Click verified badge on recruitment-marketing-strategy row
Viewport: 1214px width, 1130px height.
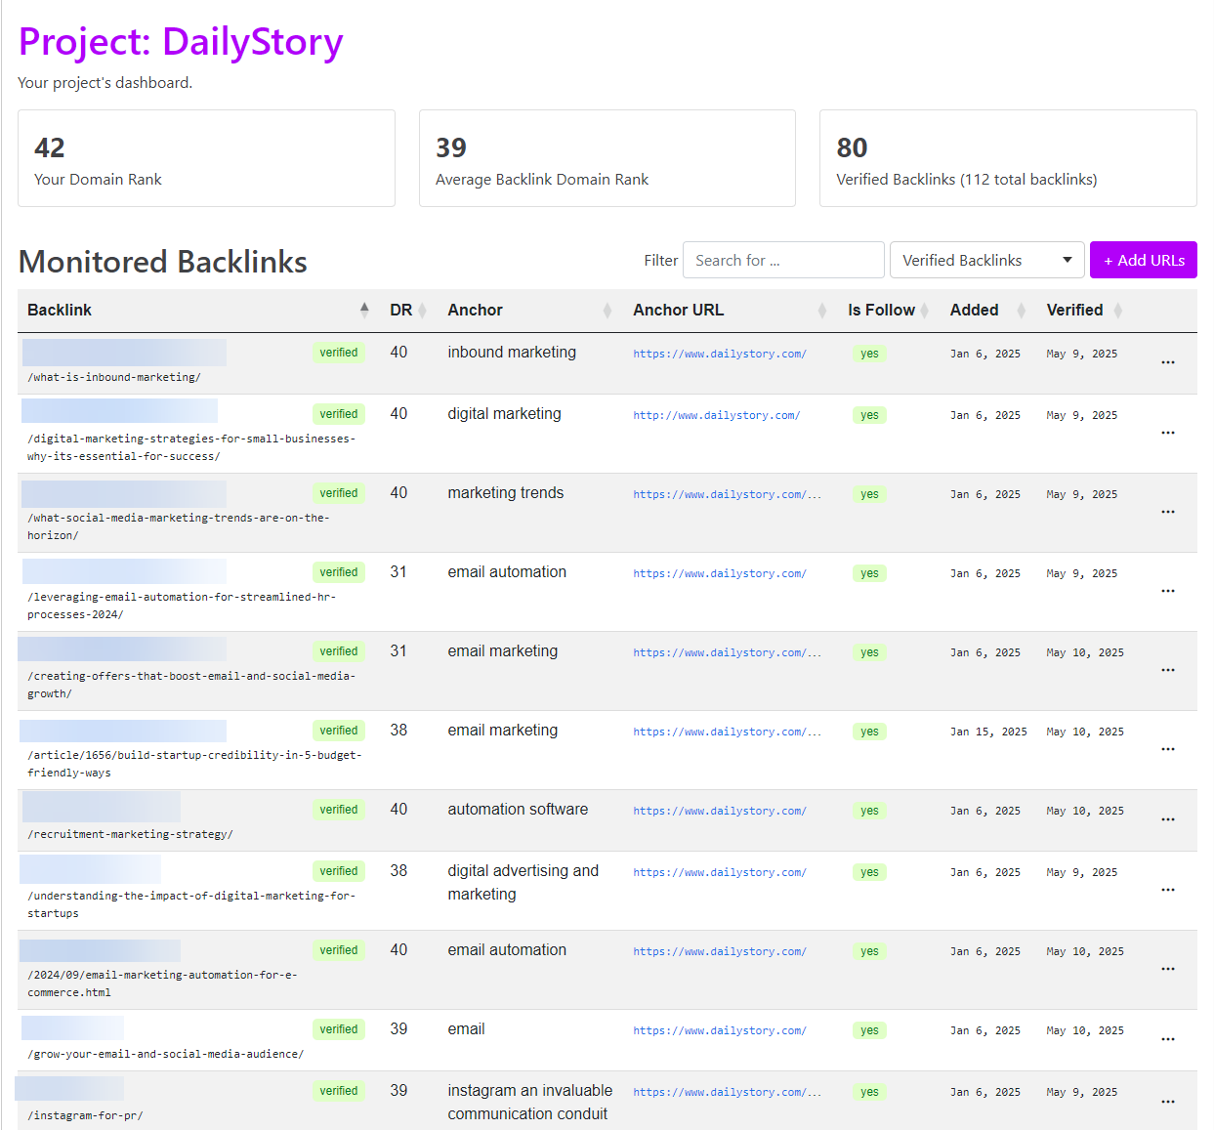click(339, 810)
